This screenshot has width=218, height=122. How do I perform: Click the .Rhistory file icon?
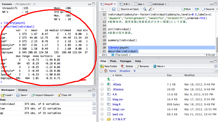coord(109,89)
